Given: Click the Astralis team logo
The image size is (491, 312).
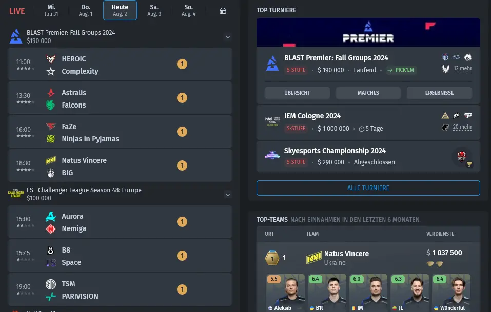Looking at the screenshot, I should (x=51, y=93).
